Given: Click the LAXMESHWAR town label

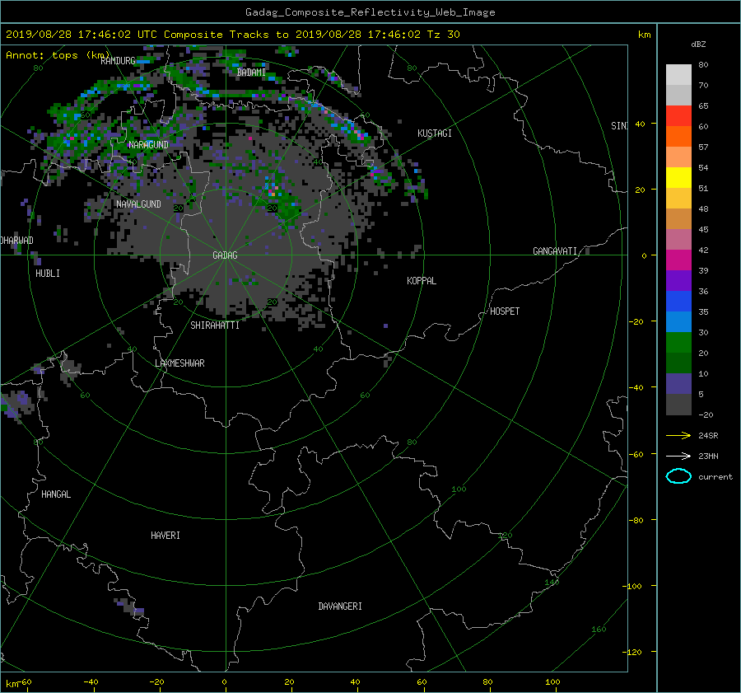Looking at the screenshot, I should click(180, 363).
